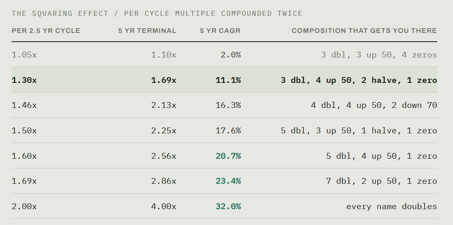Click the '5 Yr CAGR' column header
The width and height of the screenshot is (453, 225).
coord(220,30)
